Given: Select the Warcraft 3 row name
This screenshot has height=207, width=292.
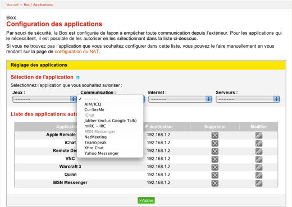Looking at the screenshot, I should pos(70,167).
